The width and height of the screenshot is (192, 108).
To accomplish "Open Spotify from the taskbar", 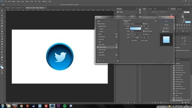I will click(x=65, y=106).
